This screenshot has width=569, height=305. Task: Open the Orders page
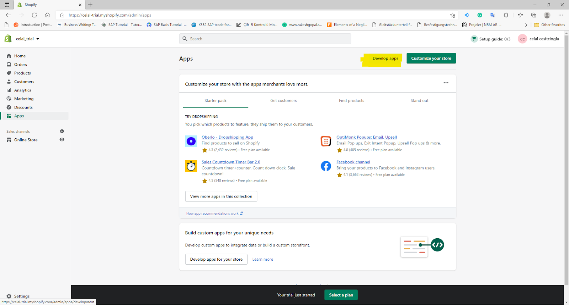click(x=20, y=65)
